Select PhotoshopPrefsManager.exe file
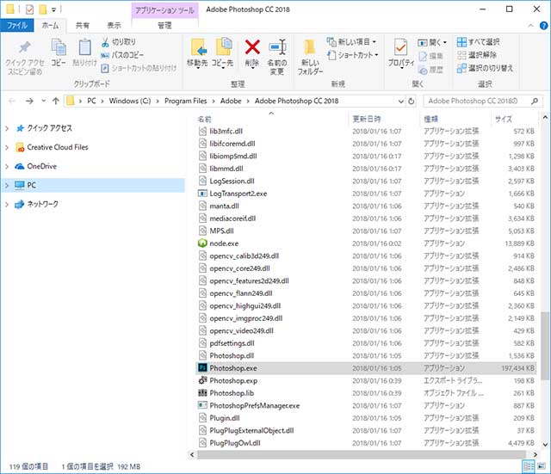 click(x=367, y=405)
